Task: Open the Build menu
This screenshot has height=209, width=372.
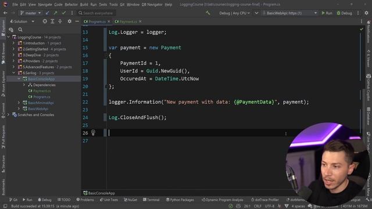Action: coord(84,5)
